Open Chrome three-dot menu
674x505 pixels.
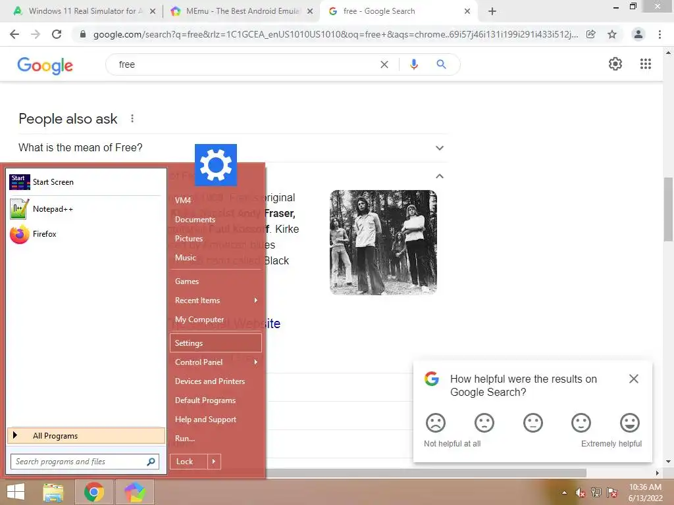660,34
